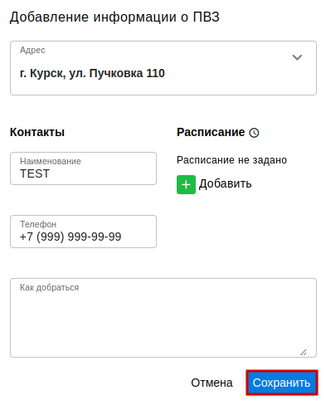Viewport: 326px width, 405px height.
Task: Click inside the Как добраться text area
Action: (x=163, y=318)
